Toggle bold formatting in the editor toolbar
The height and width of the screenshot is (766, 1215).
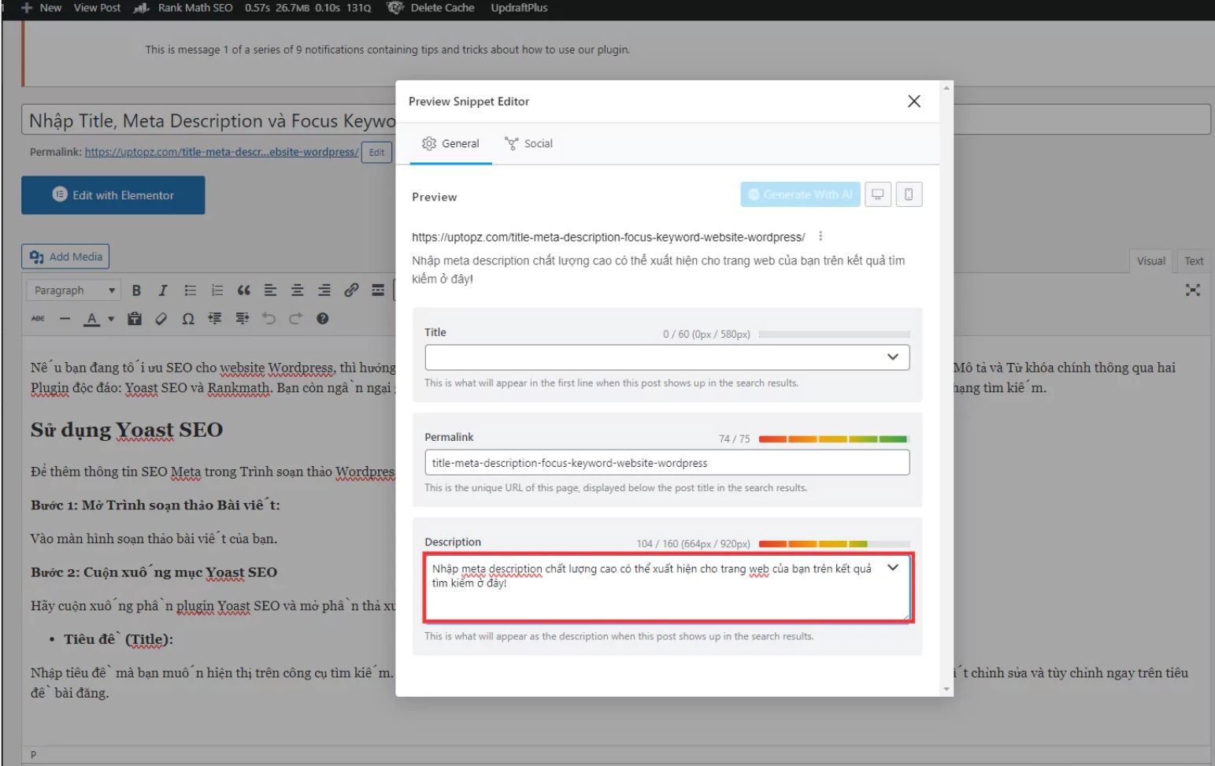click(x=136, y=290)
